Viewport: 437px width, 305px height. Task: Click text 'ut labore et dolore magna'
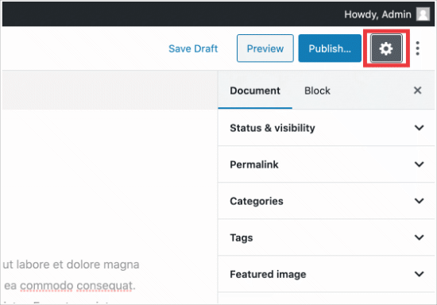(x=71, y=264)
